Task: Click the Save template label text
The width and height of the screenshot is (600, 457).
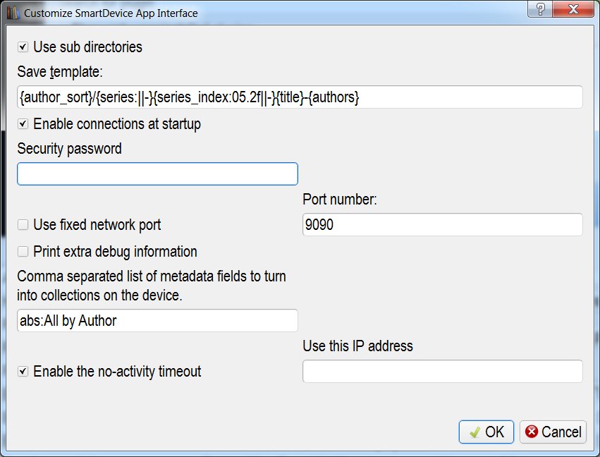Action: (61, 72)
